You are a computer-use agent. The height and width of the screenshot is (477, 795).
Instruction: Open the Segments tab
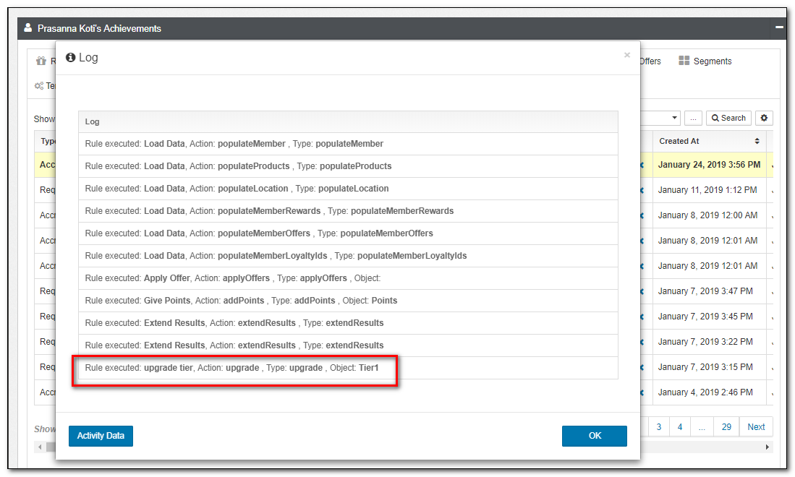(x=712, y=61)
